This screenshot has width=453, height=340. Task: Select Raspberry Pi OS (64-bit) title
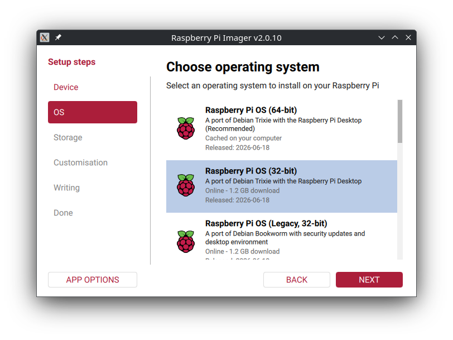(251, 110)
